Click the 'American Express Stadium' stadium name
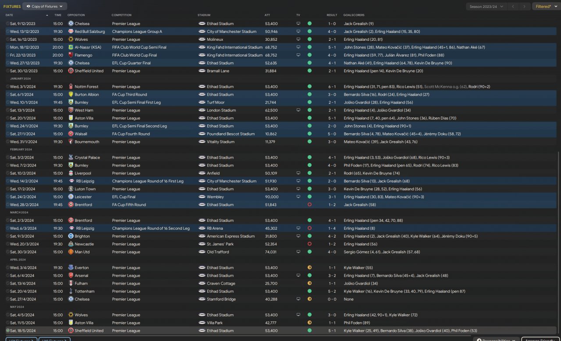 coord(231,236)
